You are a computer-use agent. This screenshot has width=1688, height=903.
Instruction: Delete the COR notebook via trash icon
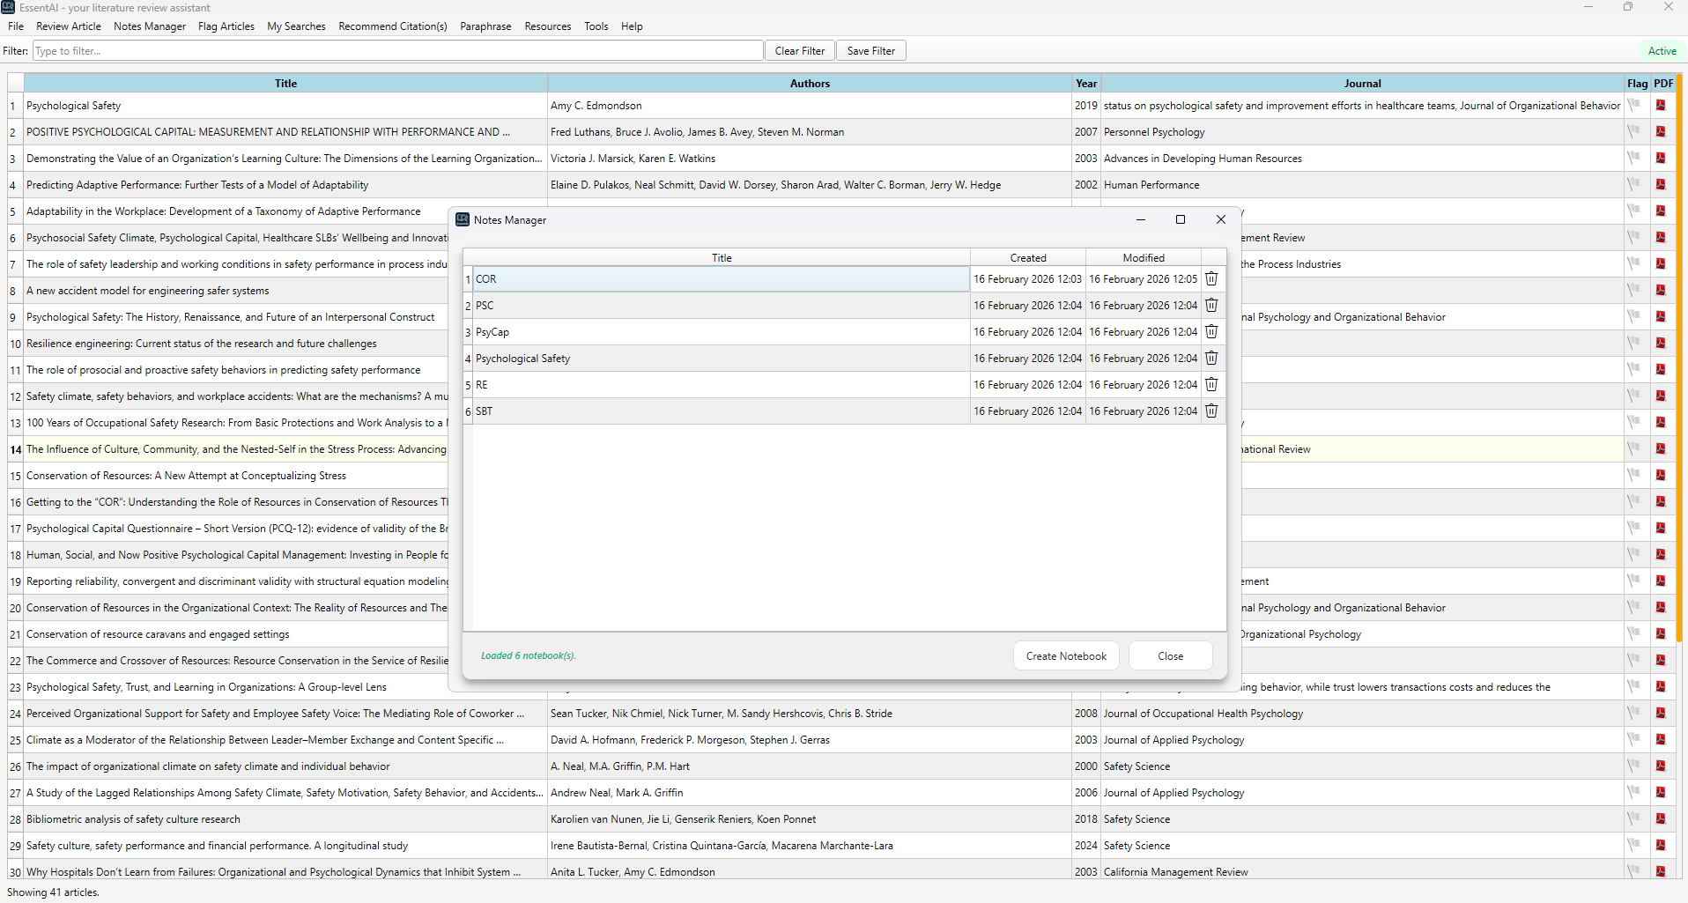(1211, 279)
